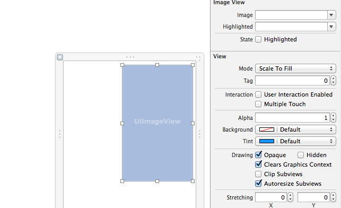Select the UIImageView on the canvas
The height and width of the screenshot is (208, 341).
(158, 123)
